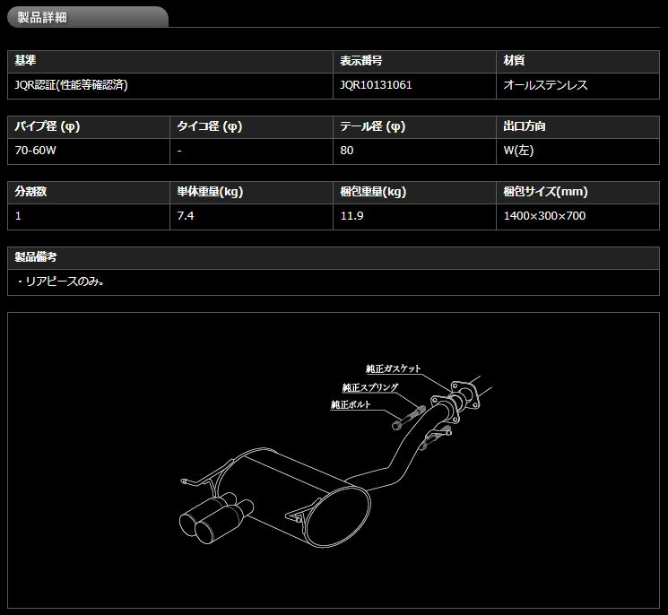Click the 単体重量(kg) column header
This screenshot has height=615, width=668.
pos(210,192)
